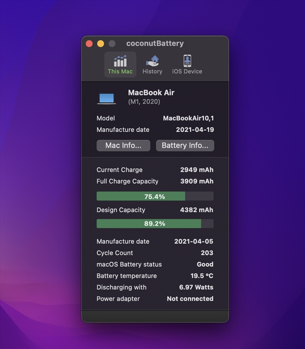This screenshot has height=349, width=305.
Task: Open the History tab icon
Action: coord(152,61)
